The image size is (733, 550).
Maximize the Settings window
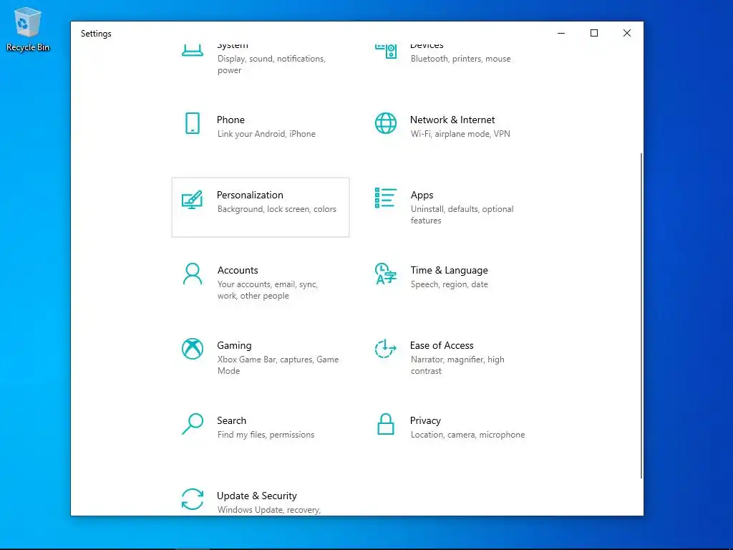(x=594, y=33)
